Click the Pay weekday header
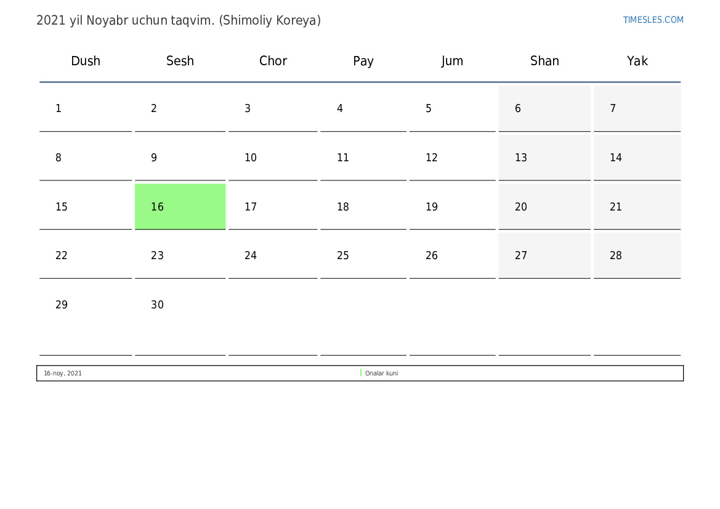 point(363,61)
